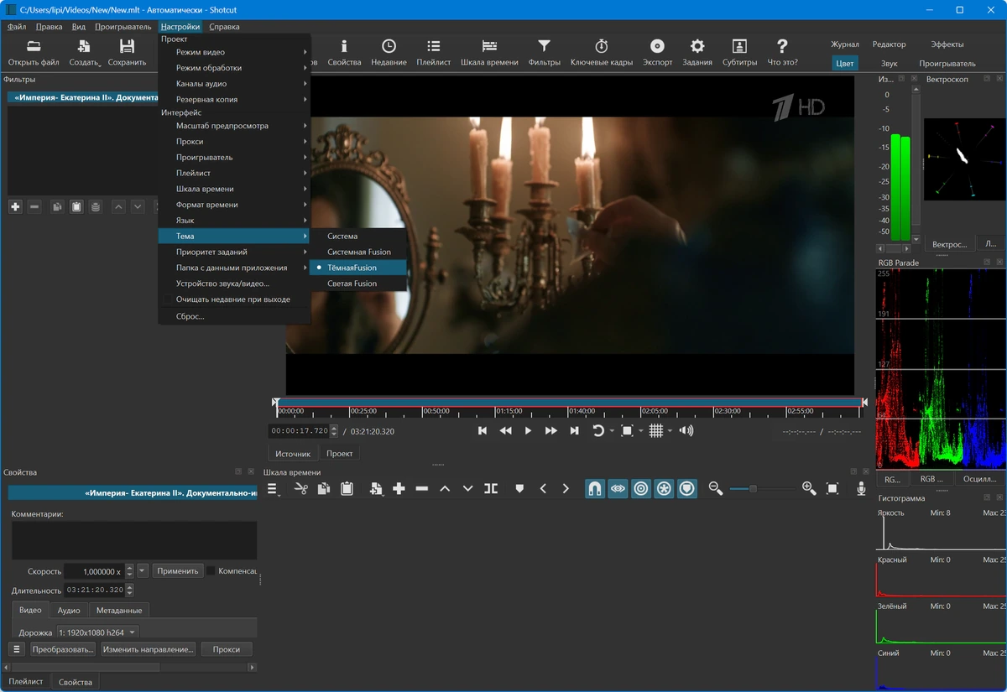The height and width of the screenshot is (692, 1007).
Task: Copy filters in the Фильтры panel
Action: tap(57, 206)
